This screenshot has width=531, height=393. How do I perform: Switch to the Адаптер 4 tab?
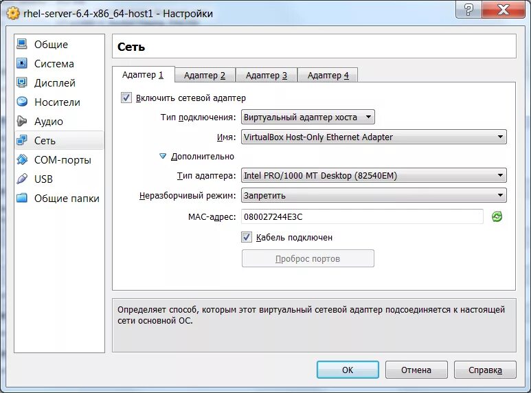[x=328, y=75]
